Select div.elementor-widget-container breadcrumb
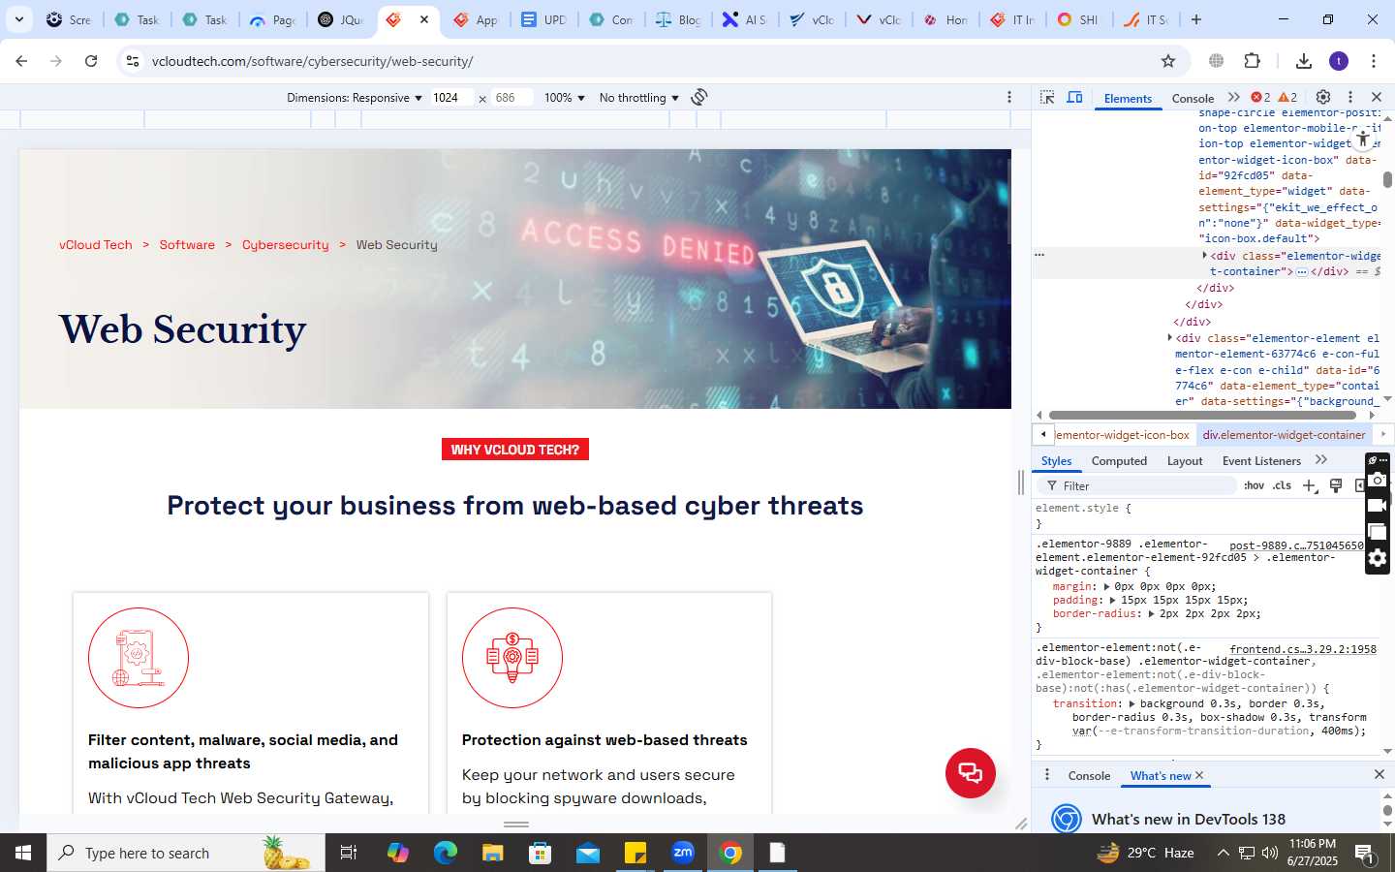Viewport: 1395px width, 872px height. click(x=1284, y=435)
